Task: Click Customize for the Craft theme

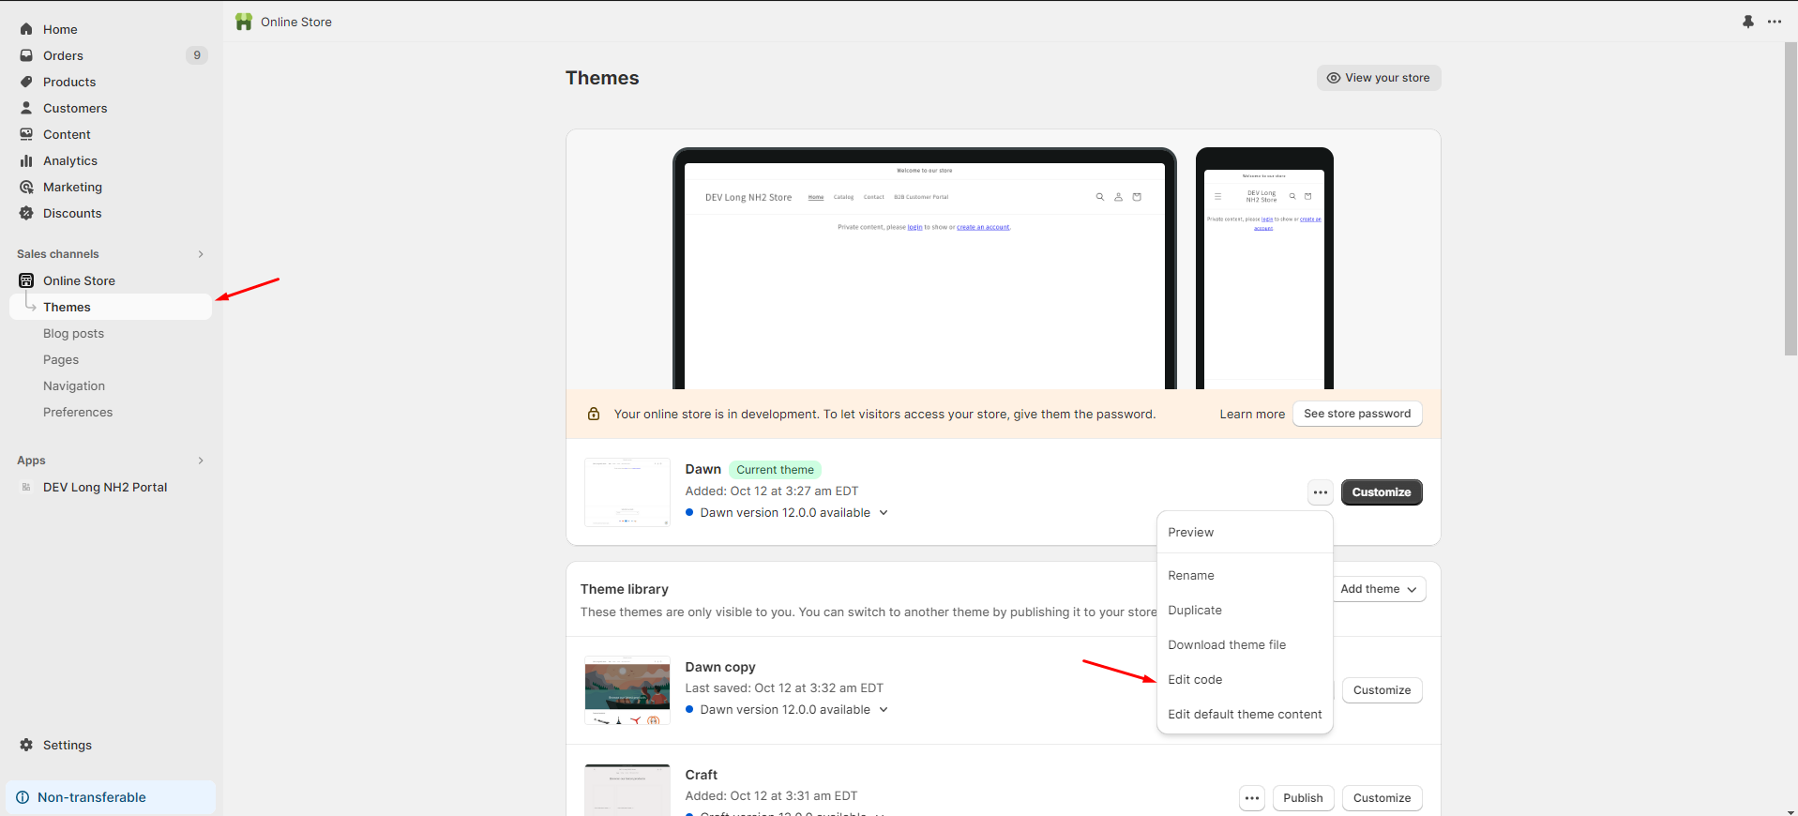Action: tap(1382, 798)
